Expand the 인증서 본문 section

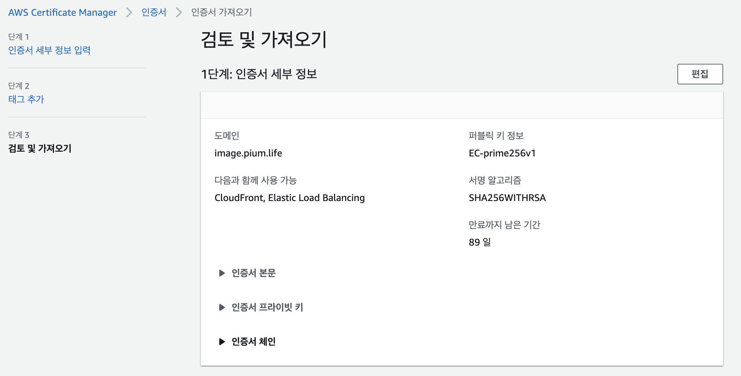tap(253, 273)
